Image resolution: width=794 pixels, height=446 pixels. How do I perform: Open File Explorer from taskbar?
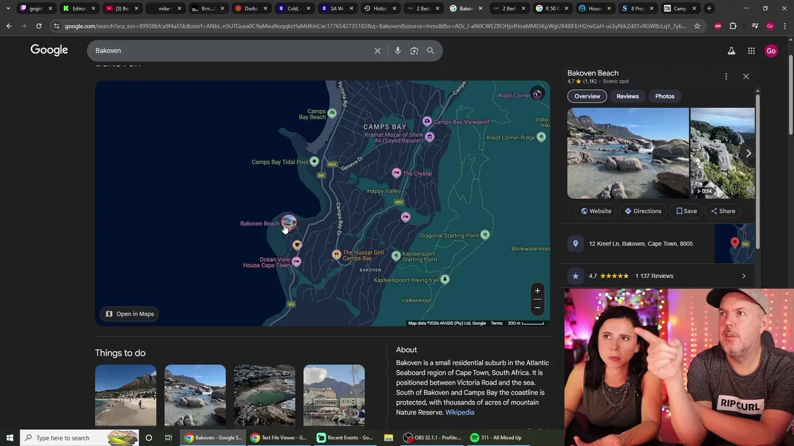pos(388,438)
